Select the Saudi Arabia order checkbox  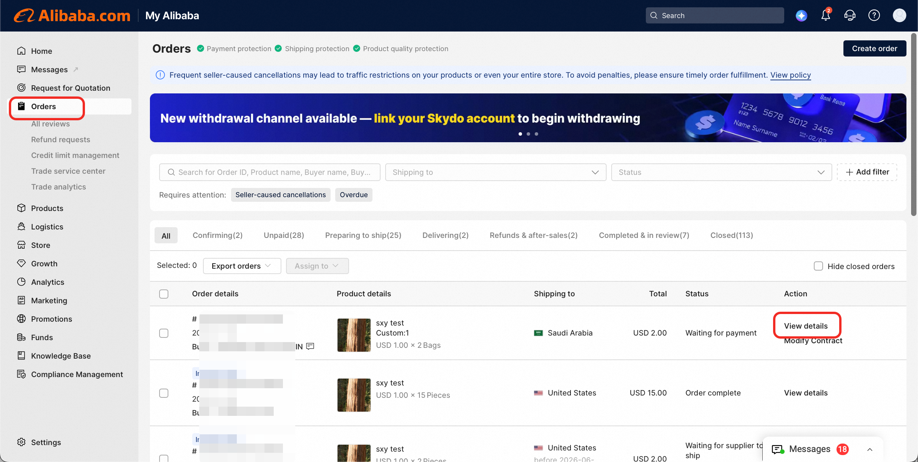pos(164,333)
